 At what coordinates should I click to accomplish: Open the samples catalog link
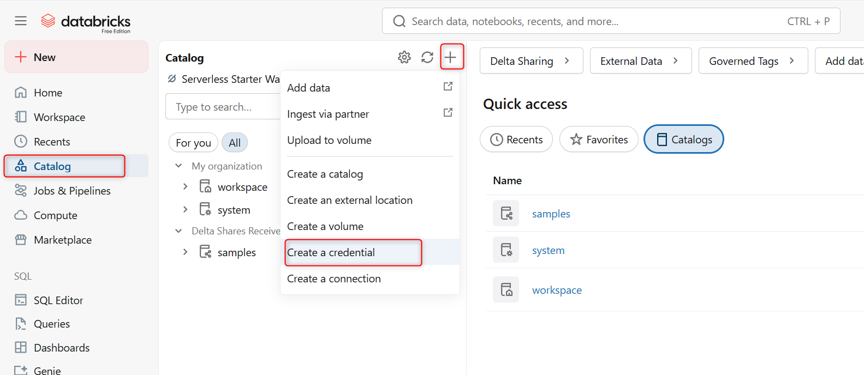pos(551,214)
